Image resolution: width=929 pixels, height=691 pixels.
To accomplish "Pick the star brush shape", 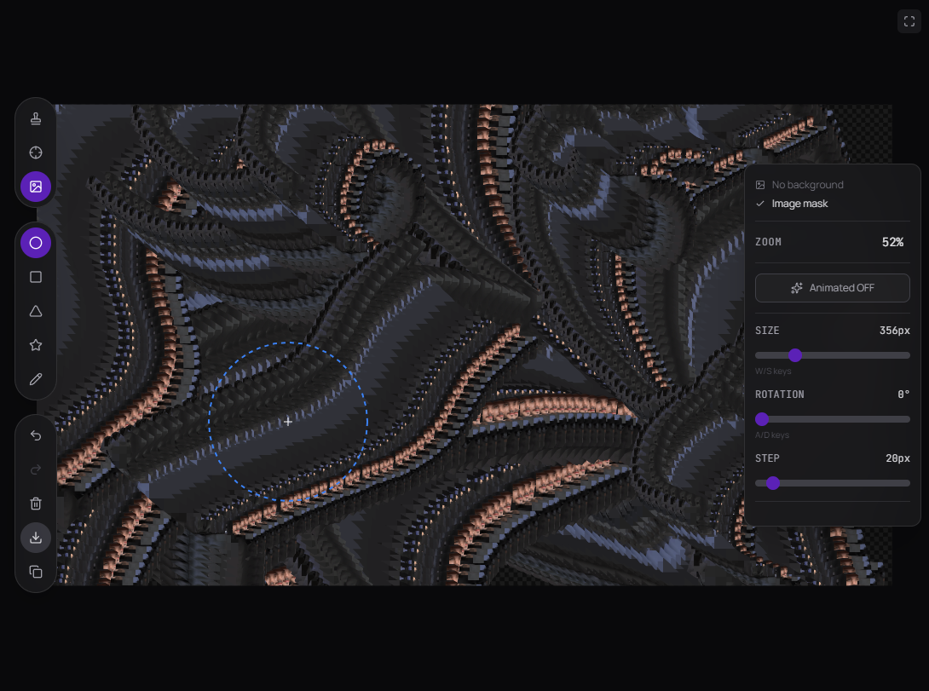I will click(x=36, y=345).
